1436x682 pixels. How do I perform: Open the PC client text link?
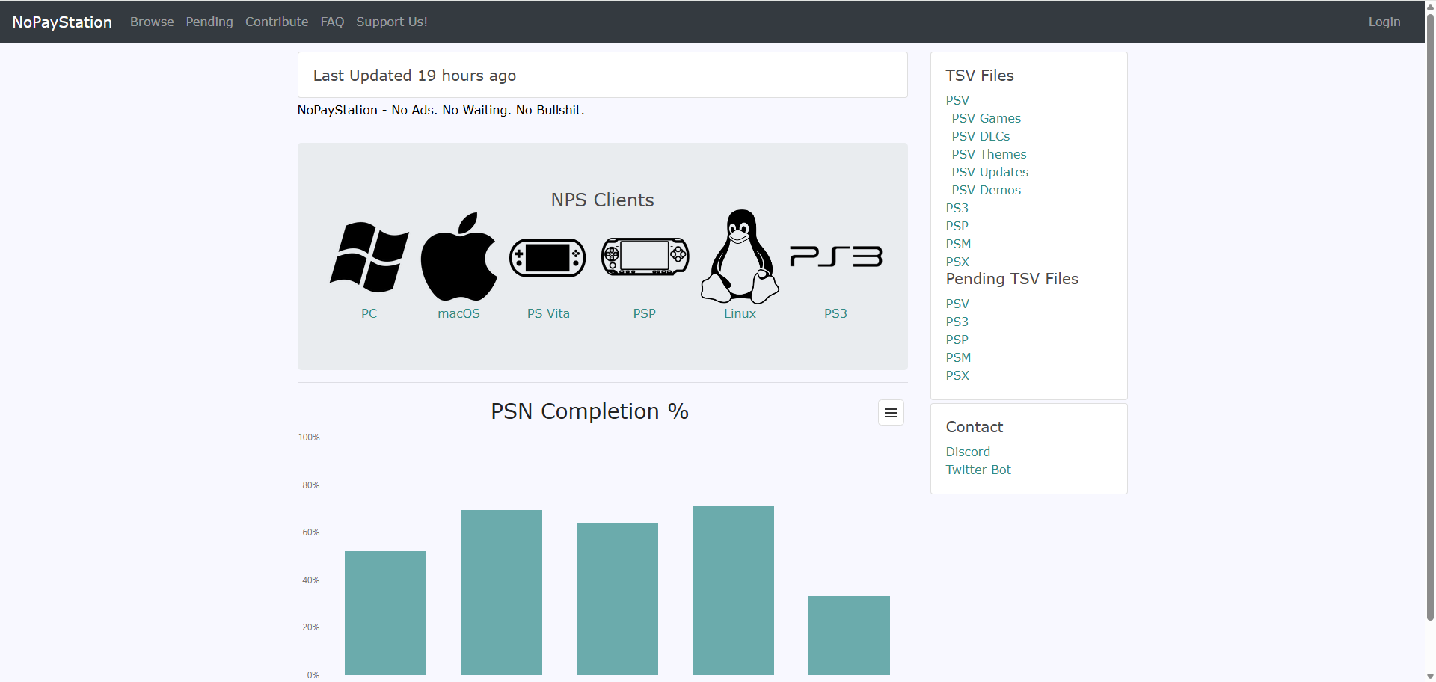pos(369,314)
